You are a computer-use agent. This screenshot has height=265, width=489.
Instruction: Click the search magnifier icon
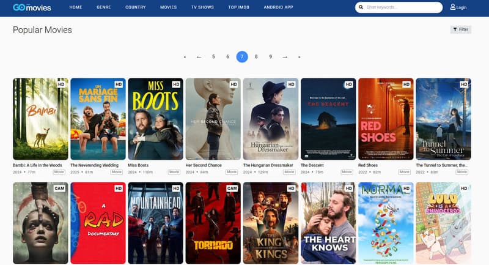click(361, 7)
